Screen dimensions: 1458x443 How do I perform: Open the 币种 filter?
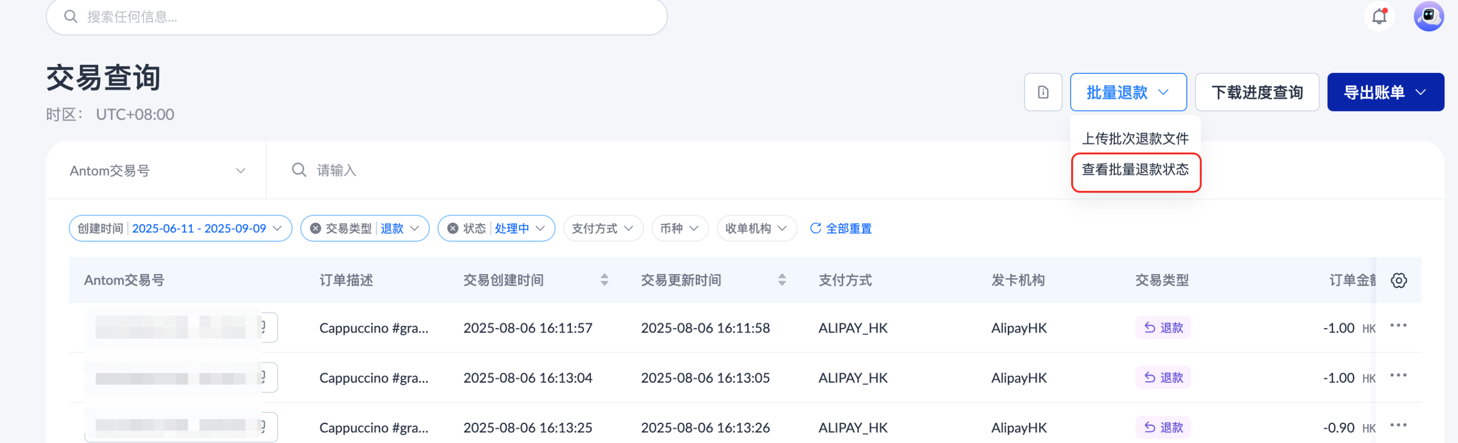(680, 228)
